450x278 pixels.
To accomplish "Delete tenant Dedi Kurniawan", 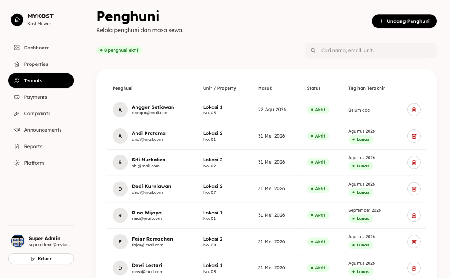I will [414, 189].
